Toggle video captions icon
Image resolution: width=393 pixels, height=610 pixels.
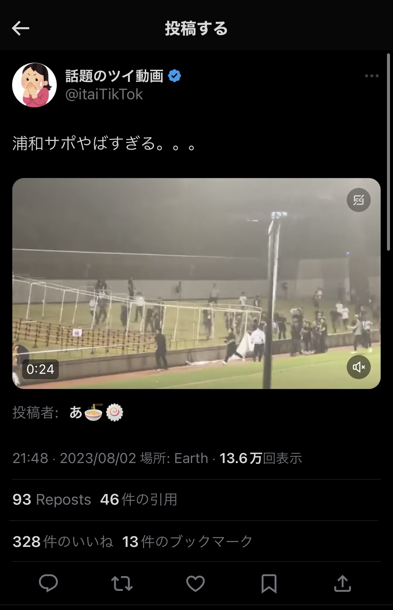[x=358, y=200]
